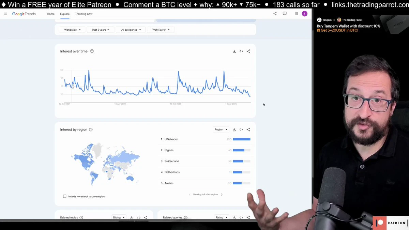Go to next page of regions
Viewport: 409px width, 230px height.
222,195
